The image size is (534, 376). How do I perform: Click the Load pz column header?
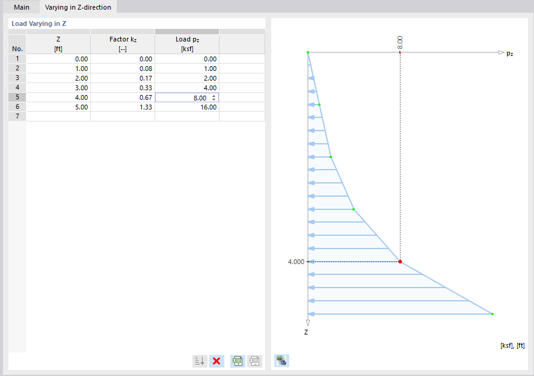point(187,42)
